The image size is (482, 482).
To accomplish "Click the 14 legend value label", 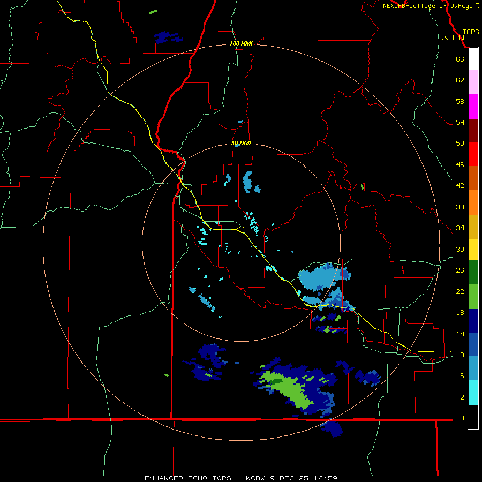I will tap(460, 334).
